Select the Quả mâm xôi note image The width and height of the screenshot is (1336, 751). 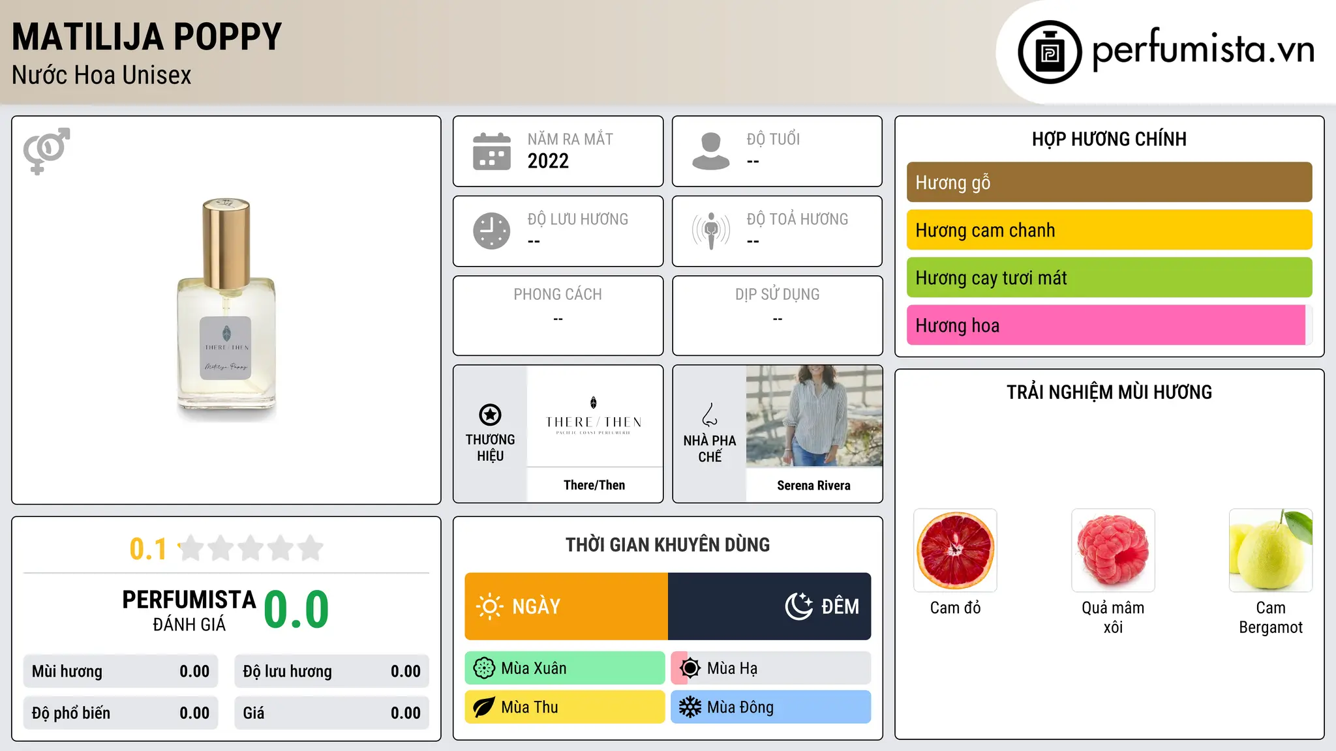pyautogui.click(x=1113, y=550)
